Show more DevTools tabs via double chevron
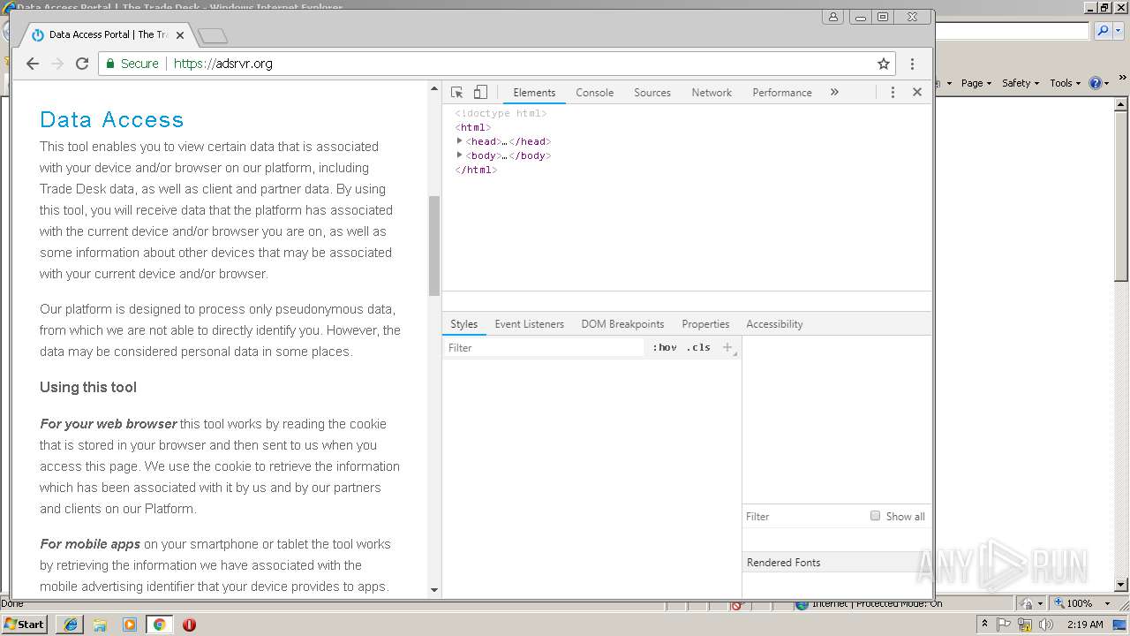 coord(834,92)
